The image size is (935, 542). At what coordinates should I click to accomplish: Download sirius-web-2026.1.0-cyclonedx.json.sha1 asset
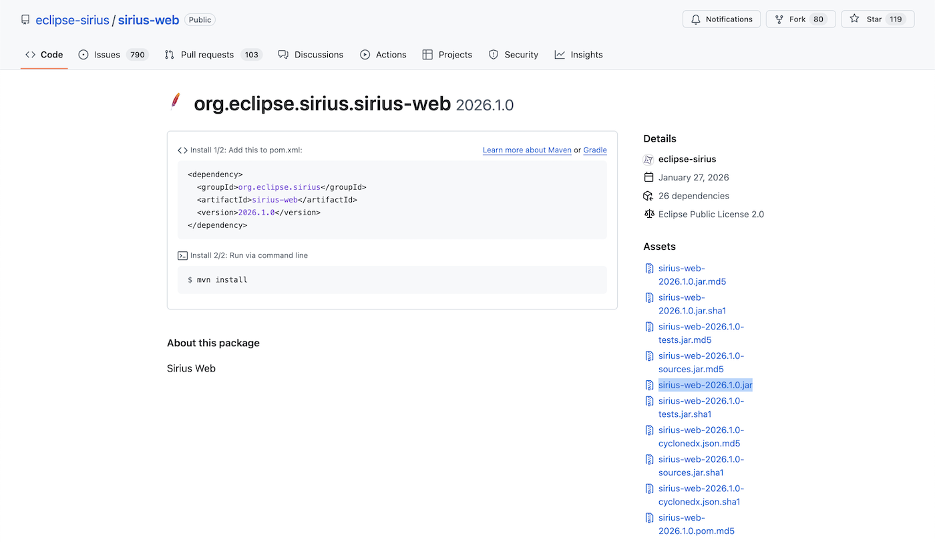701,495
